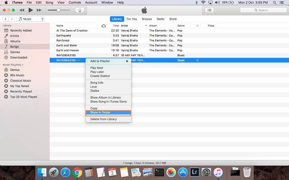Open the Account menu in menu bar
289x180 pixels.
coord(91,3)
